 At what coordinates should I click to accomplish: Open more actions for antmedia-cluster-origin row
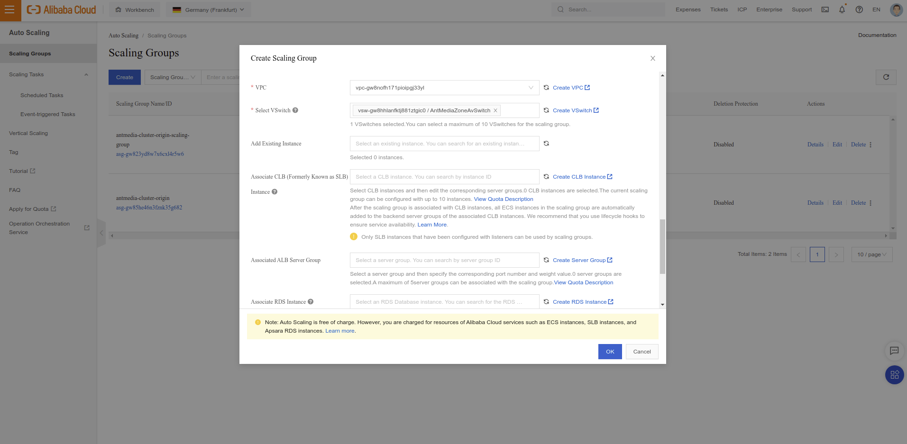pyautogui.click(x=870, y=203)
